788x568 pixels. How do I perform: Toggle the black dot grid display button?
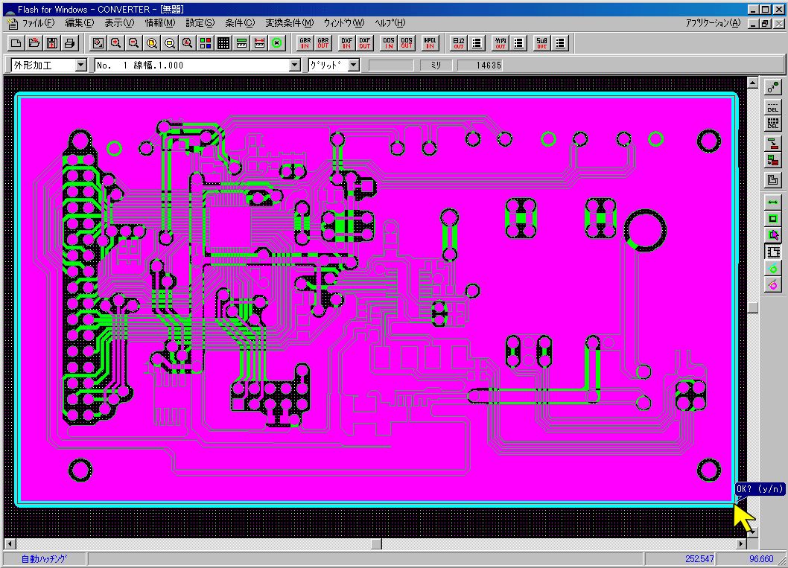click(x=223, y=43)
